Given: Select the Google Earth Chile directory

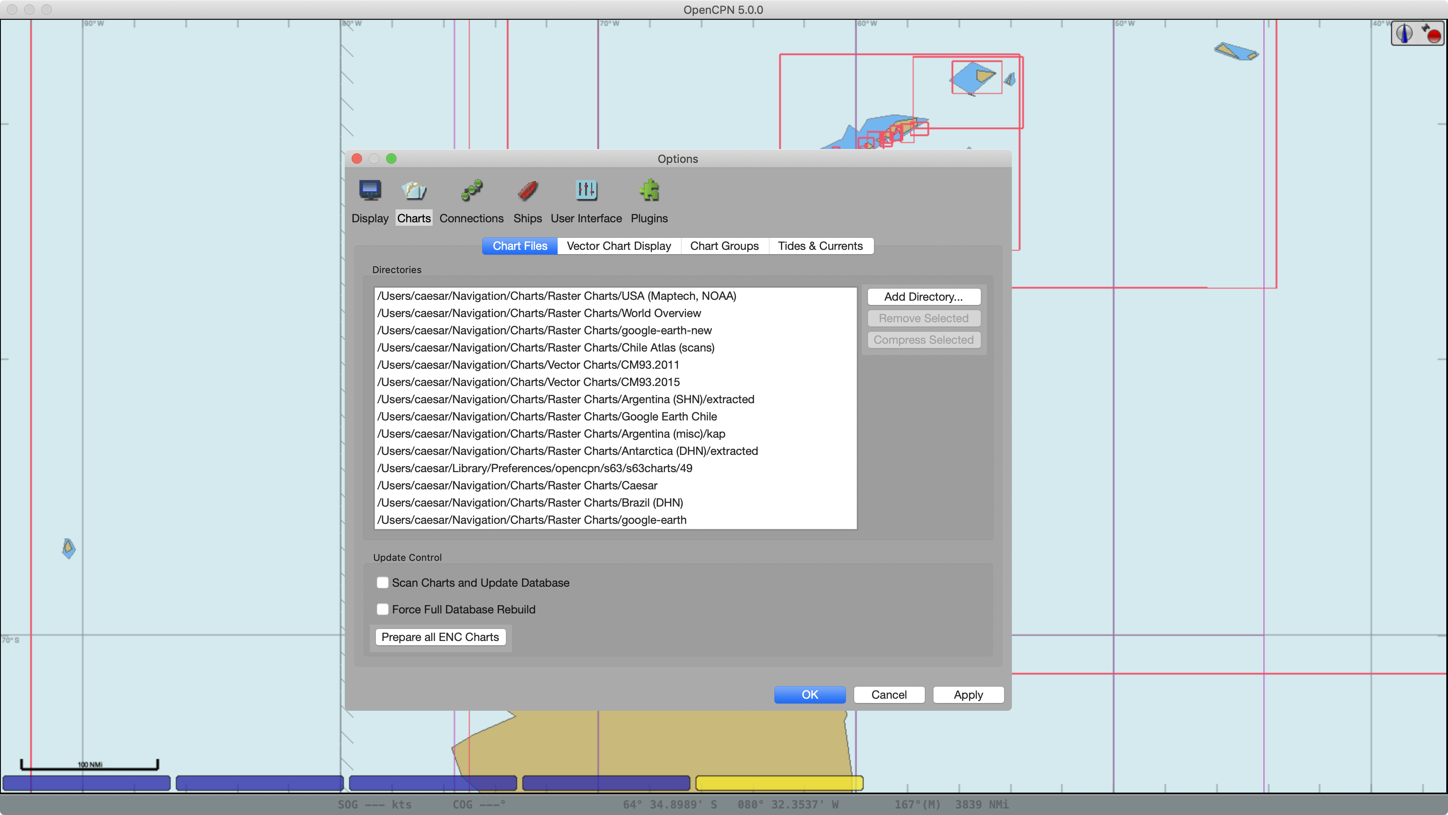Looking at the screenshot, I should pyautogui.click(x=615, y=417).
